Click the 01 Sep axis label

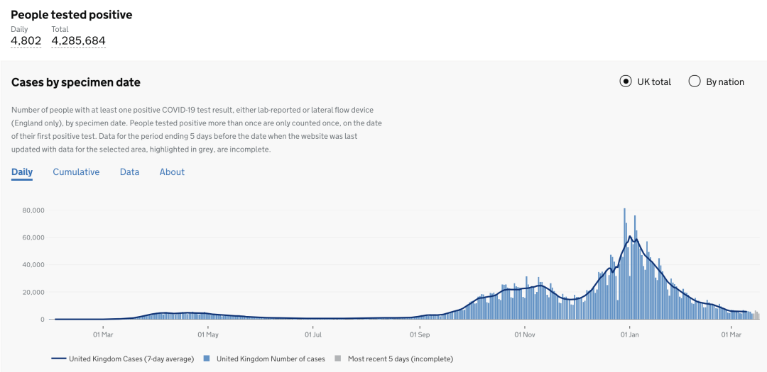(x=419, y=335)
